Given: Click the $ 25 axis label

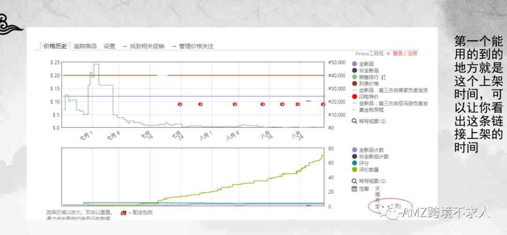Looking at the screenshot, I should pyautogui.click(x=54, y=63).
